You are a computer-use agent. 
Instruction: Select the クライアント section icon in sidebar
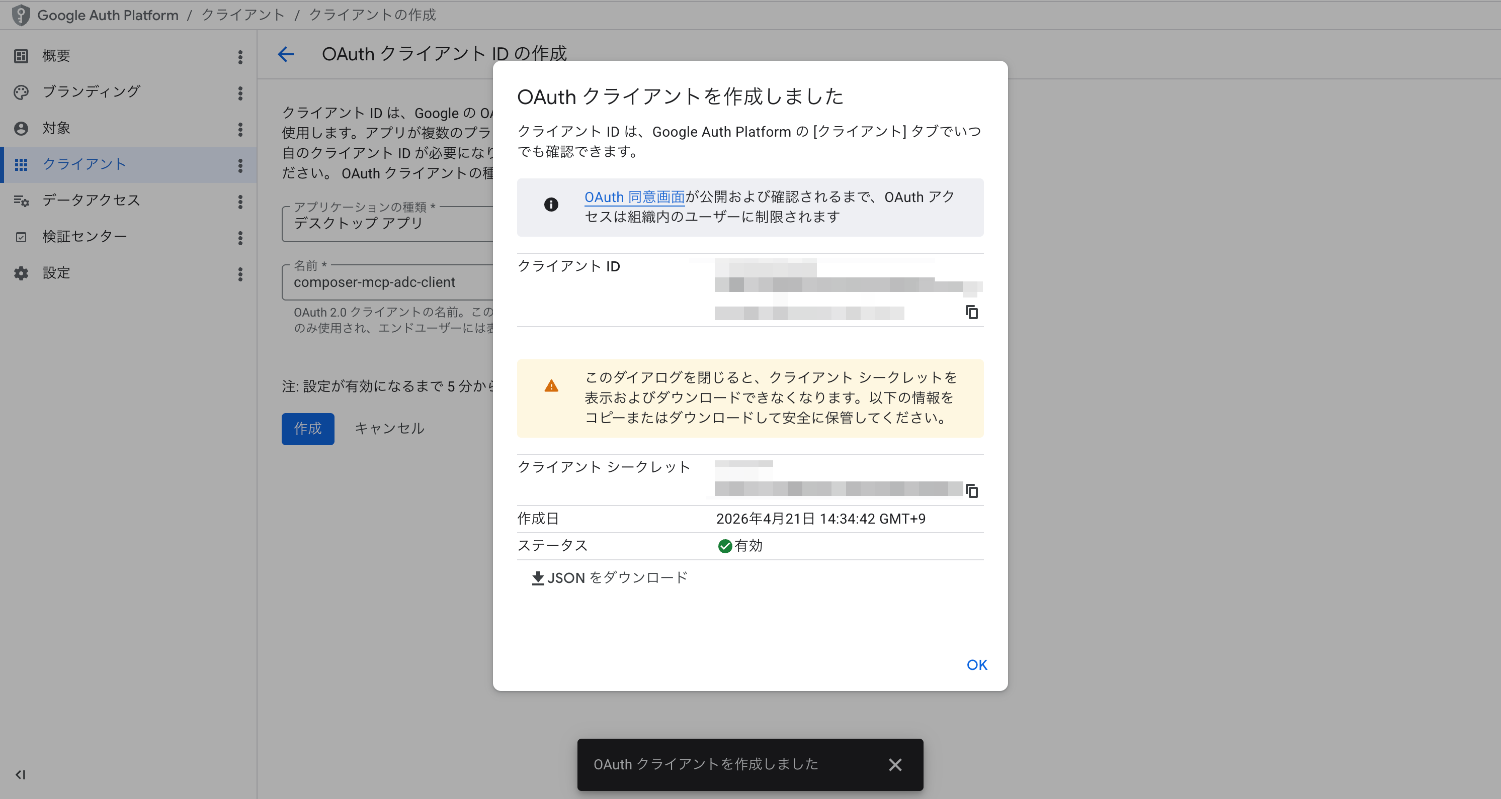point(22,165)
